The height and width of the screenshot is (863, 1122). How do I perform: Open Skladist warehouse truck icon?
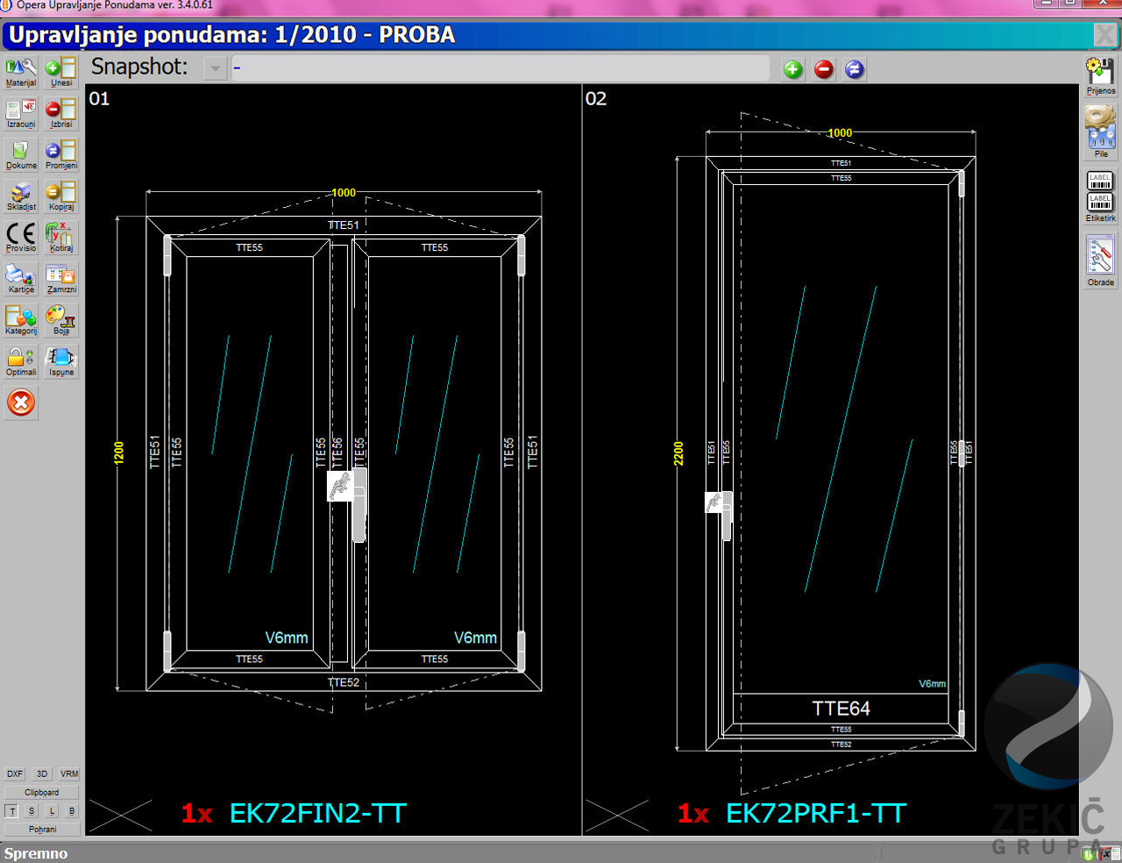(x=21, y=196)
